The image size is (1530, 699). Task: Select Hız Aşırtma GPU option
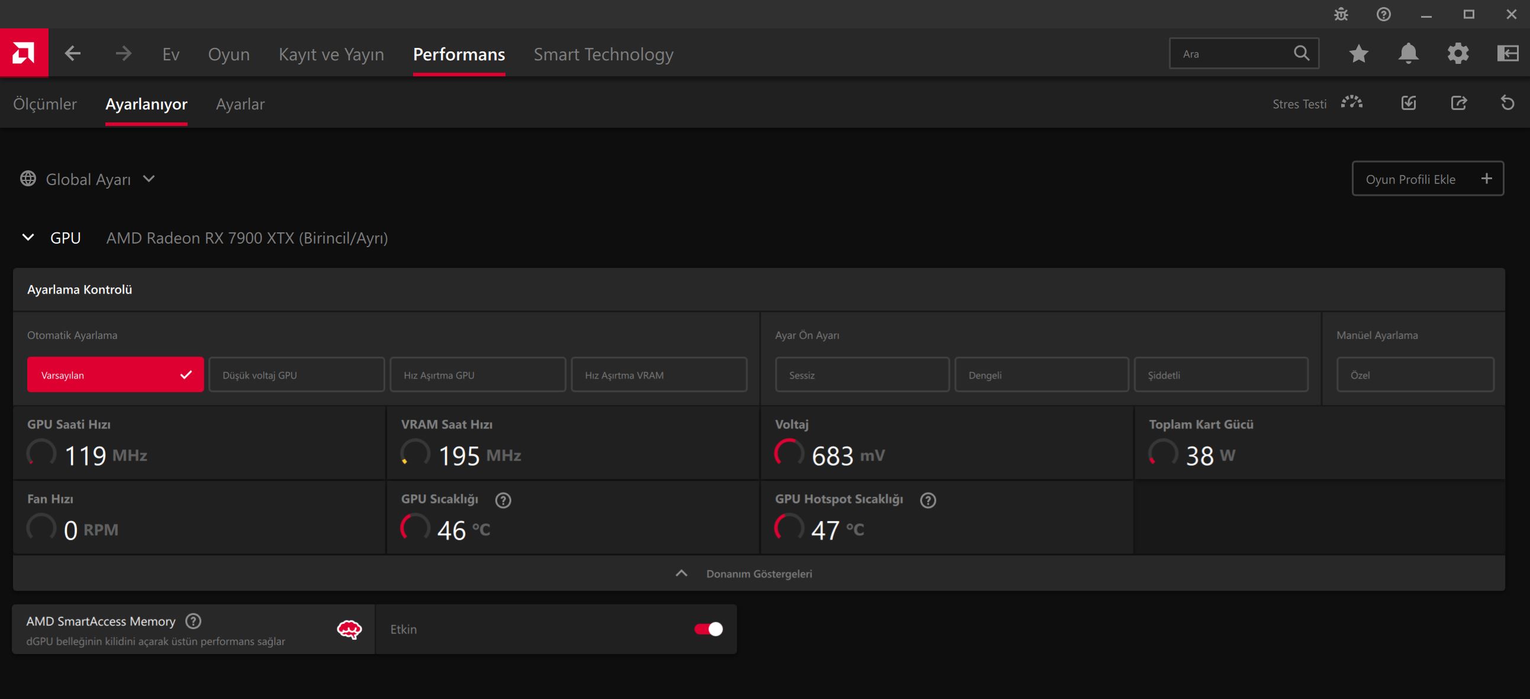478,374
